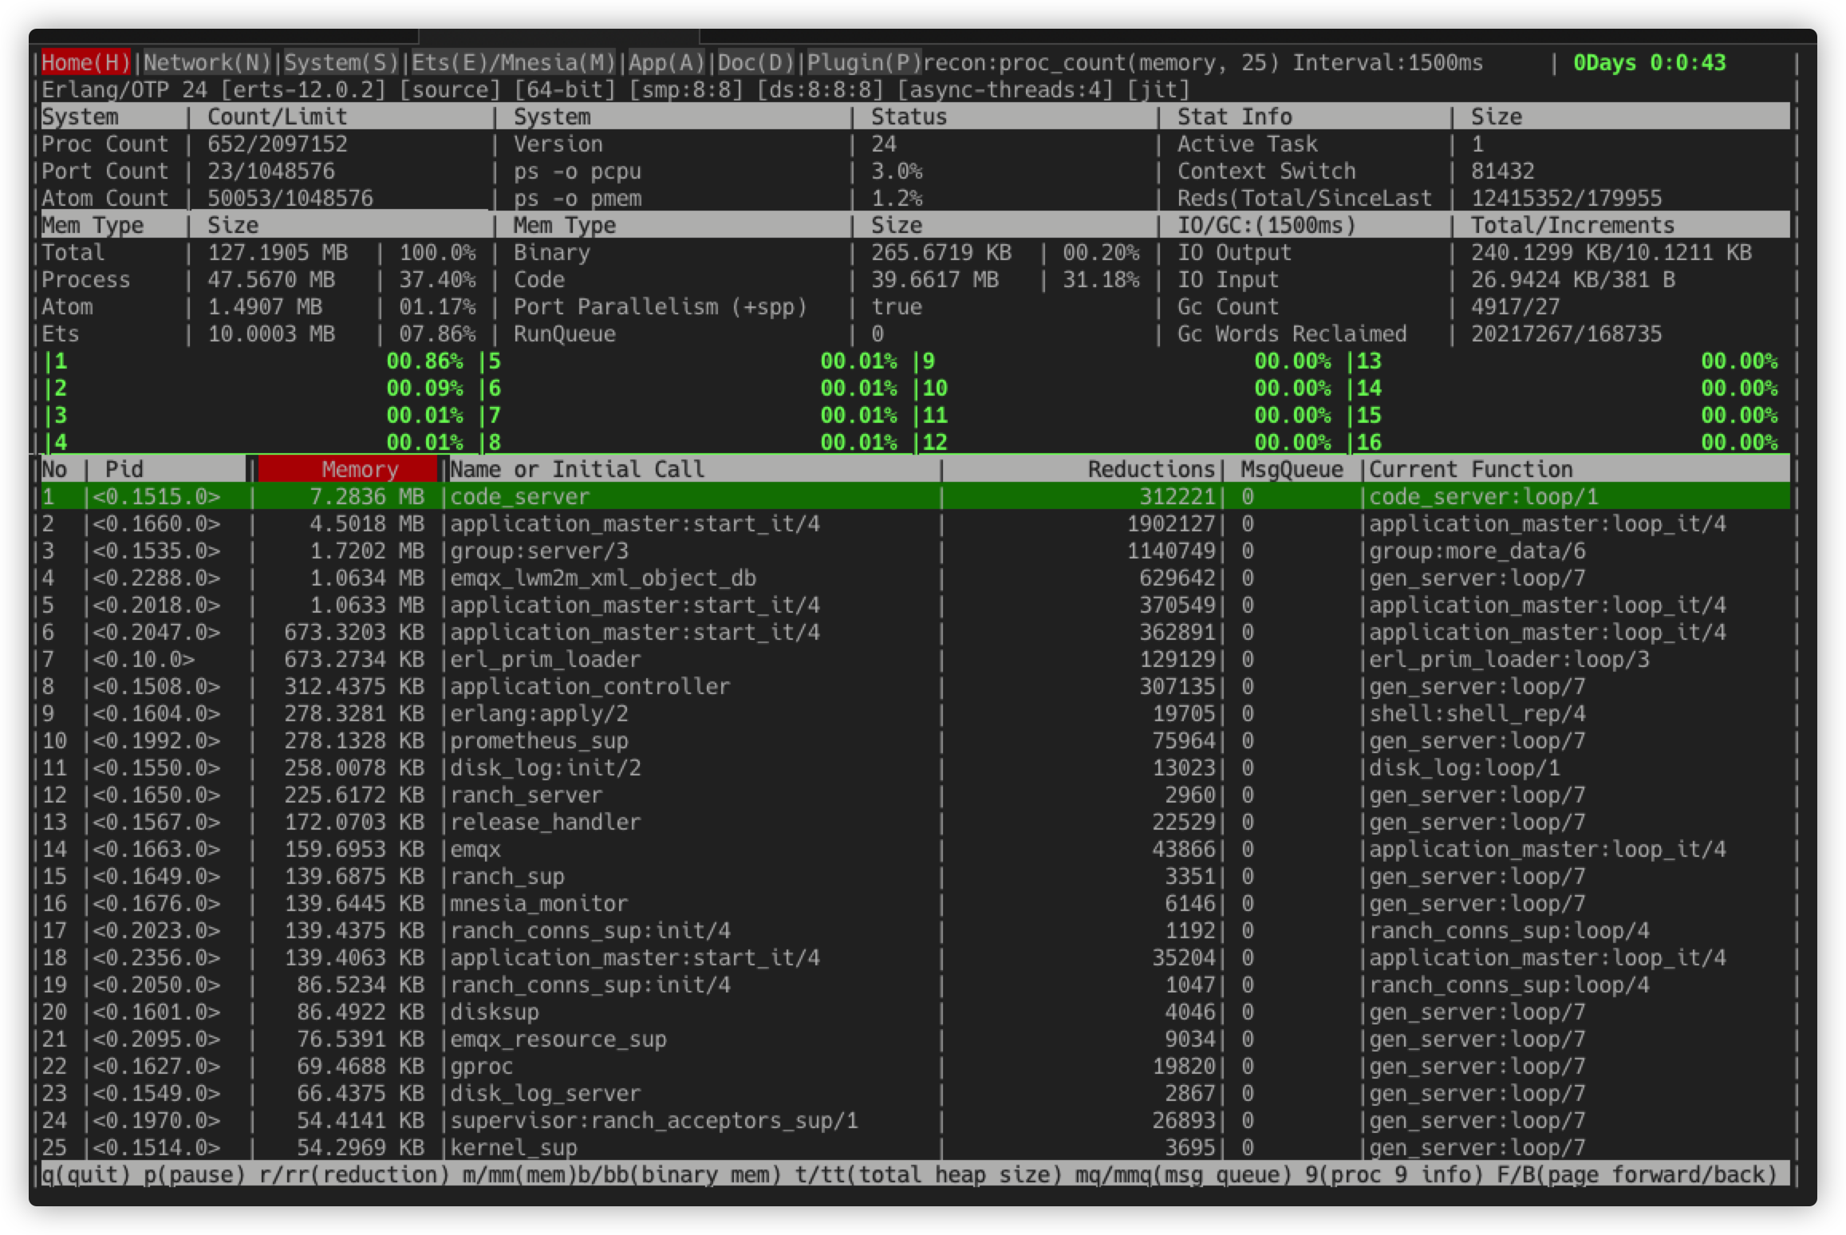
Task: Click shell:shell_rep/4 current function
Action: tap(1477, 713)
